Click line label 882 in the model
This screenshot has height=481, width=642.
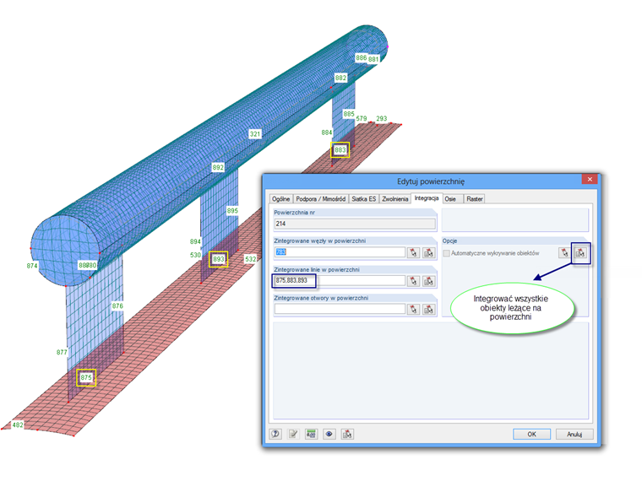tap(340, 78)
